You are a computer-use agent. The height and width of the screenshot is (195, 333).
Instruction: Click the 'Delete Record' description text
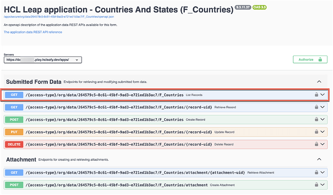point(224,144)
